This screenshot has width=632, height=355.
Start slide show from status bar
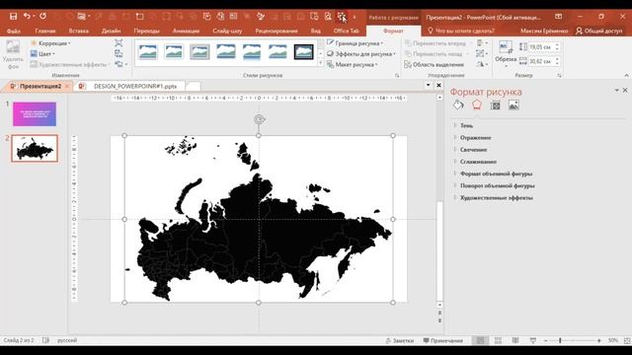coord(533,340)
